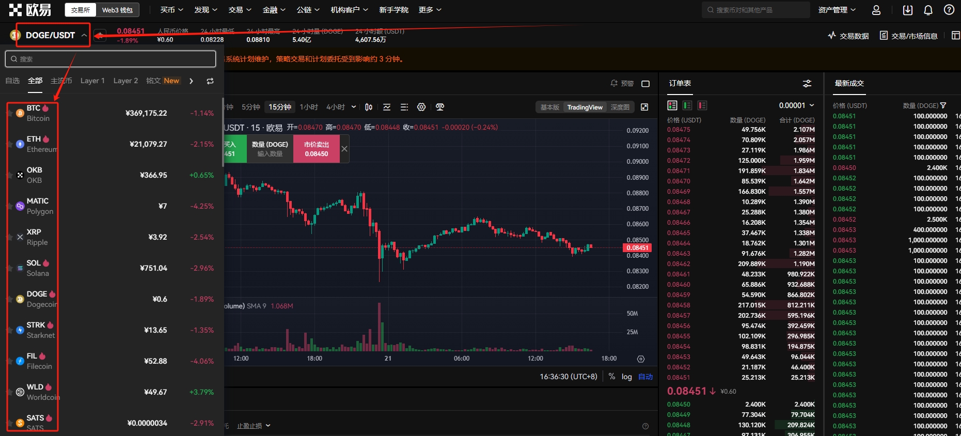
Task: Toggle log scale on chart
Action: point(626,377)
